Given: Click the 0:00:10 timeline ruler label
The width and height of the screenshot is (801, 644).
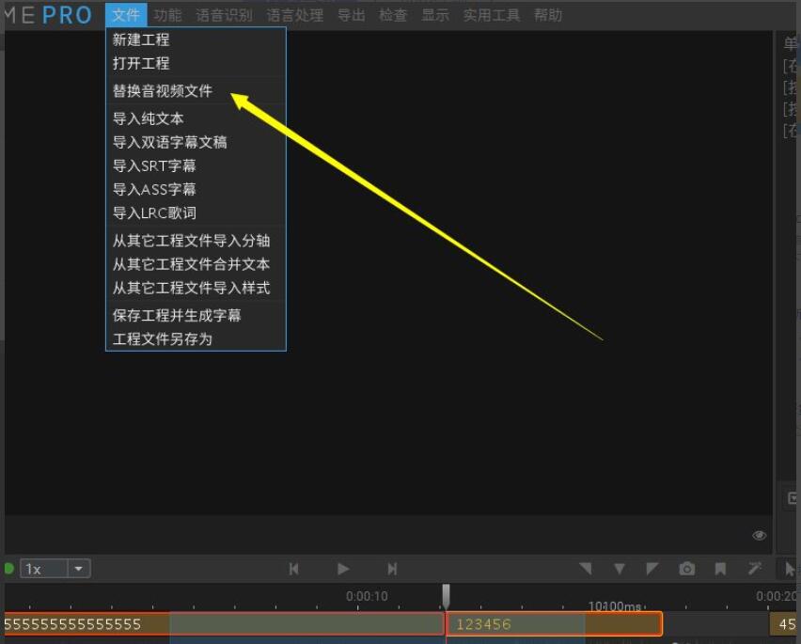Looking at the screenshot, I should [x=367, y=596].
